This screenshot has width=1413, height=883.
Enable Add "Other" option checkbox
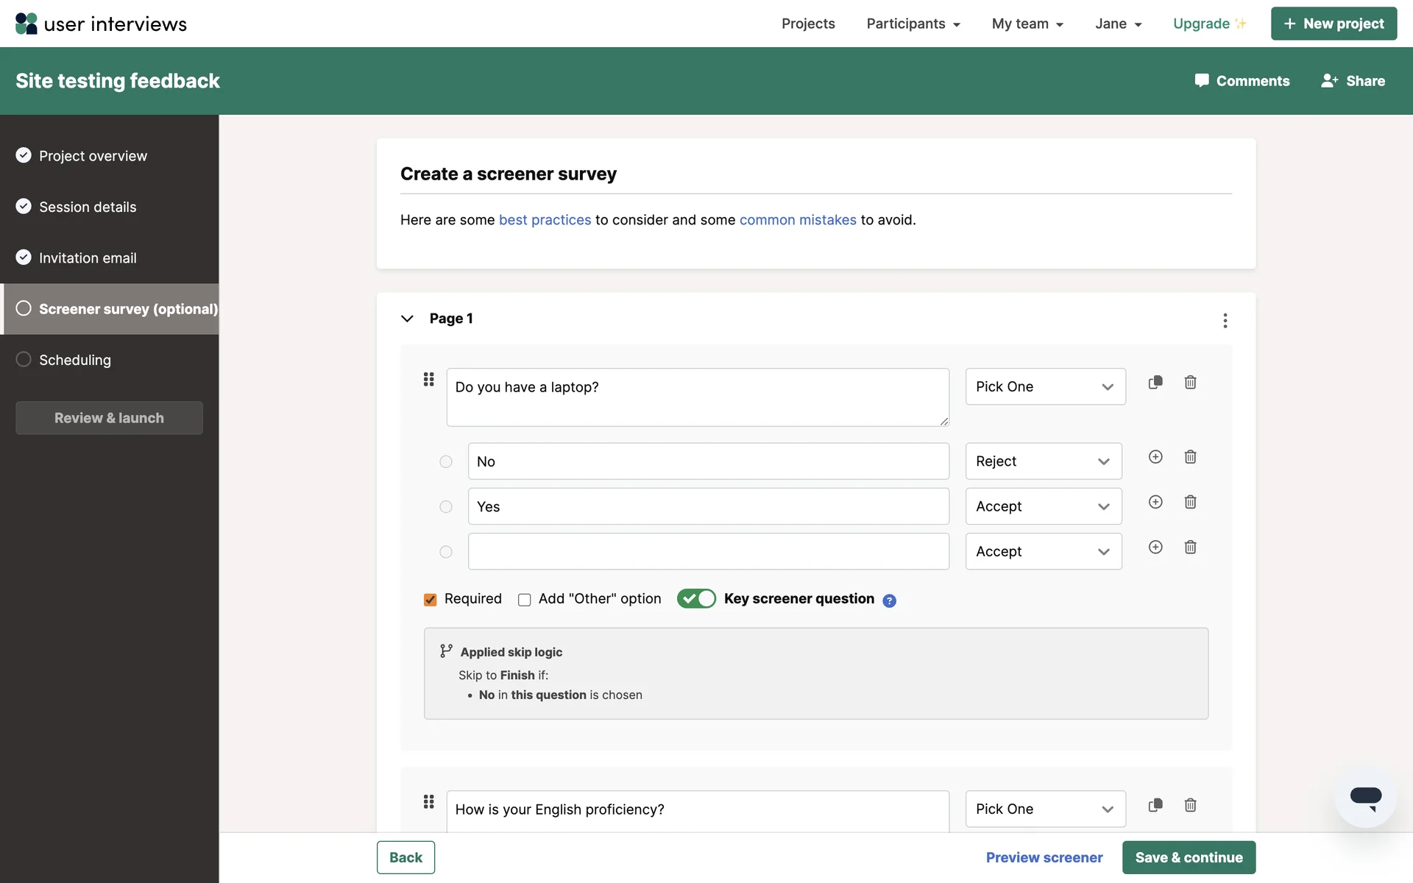tap(524, 600)
